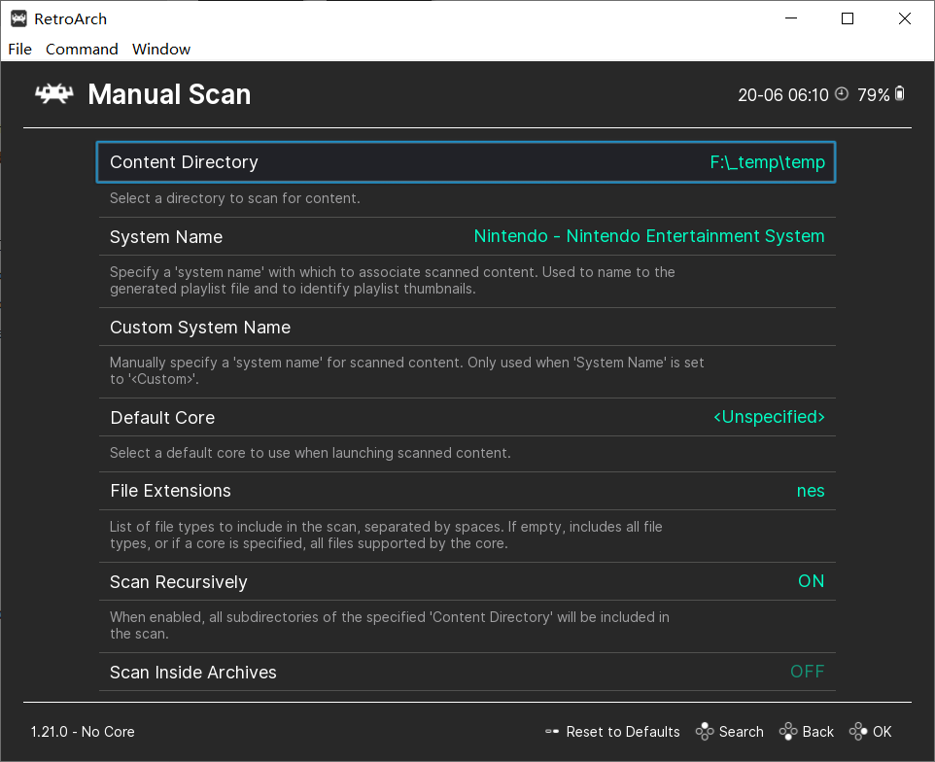Open the Command menu

82,49
